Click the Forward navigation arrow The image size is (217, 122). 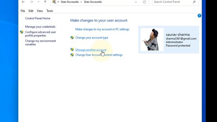32,2
